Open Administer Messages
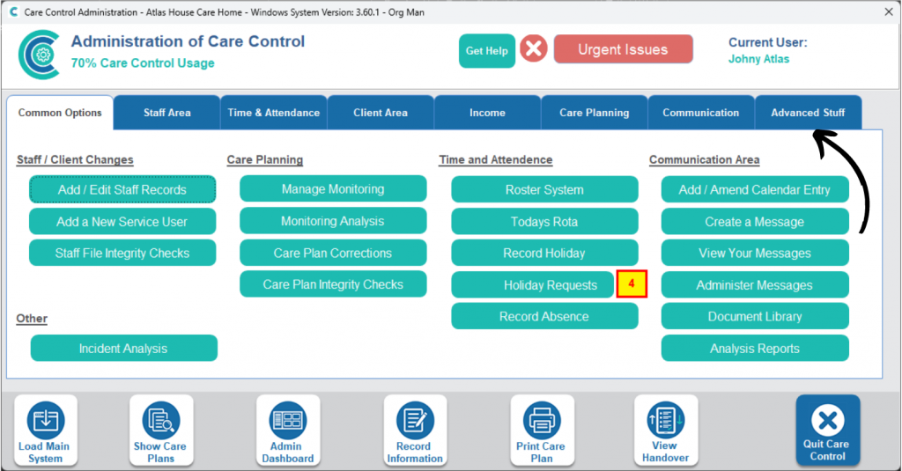Viewport: 902px width, 471px height. tap(755, 284)
